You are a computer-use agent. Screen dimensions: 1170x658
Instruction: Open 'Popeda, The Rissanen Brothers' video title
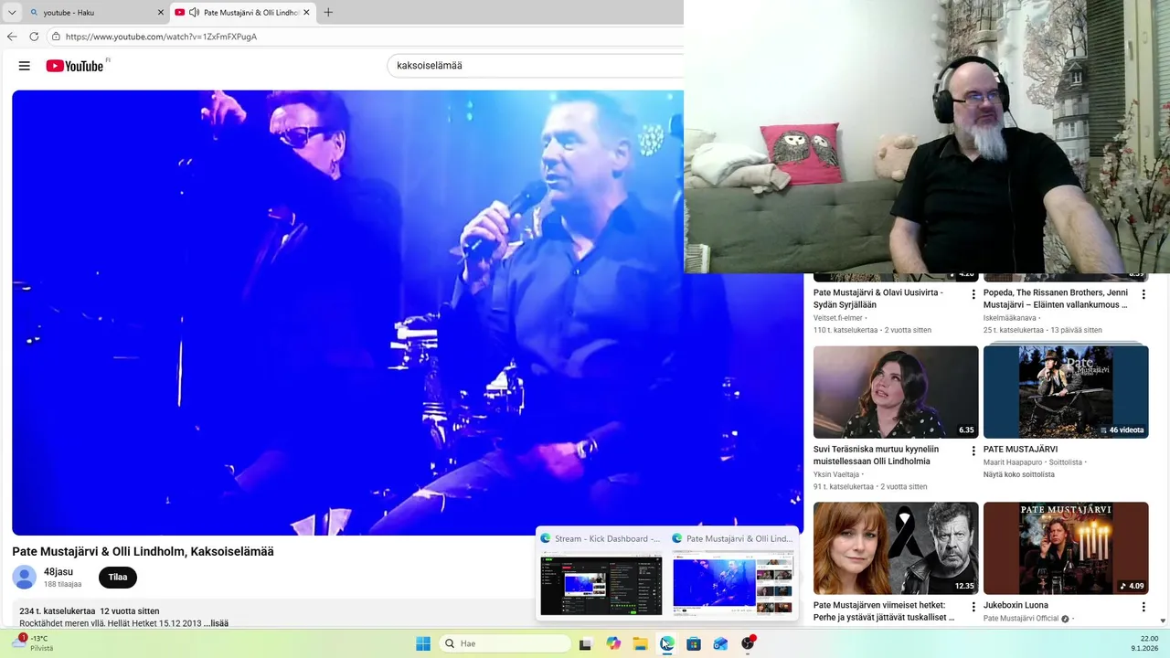coord(1056,298)
